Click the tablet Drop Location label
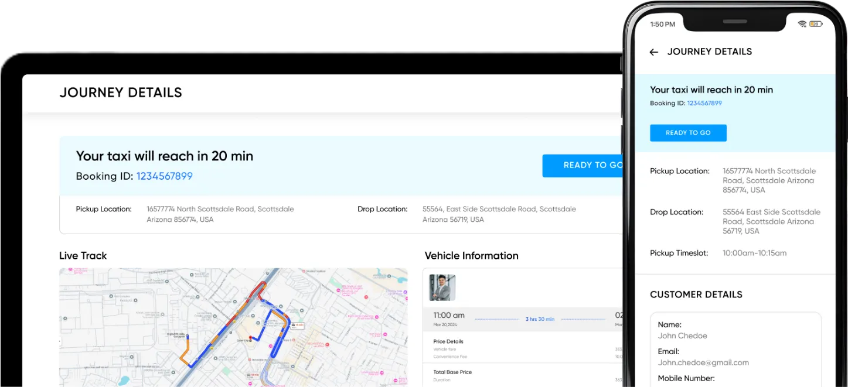The height and width of the screenshot is (387, 848). (x=383, y=209)
